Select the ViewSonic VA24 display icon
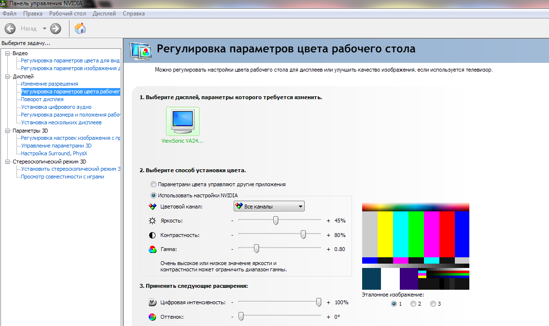Screen dimensions: 549x326 coord(183,121)
